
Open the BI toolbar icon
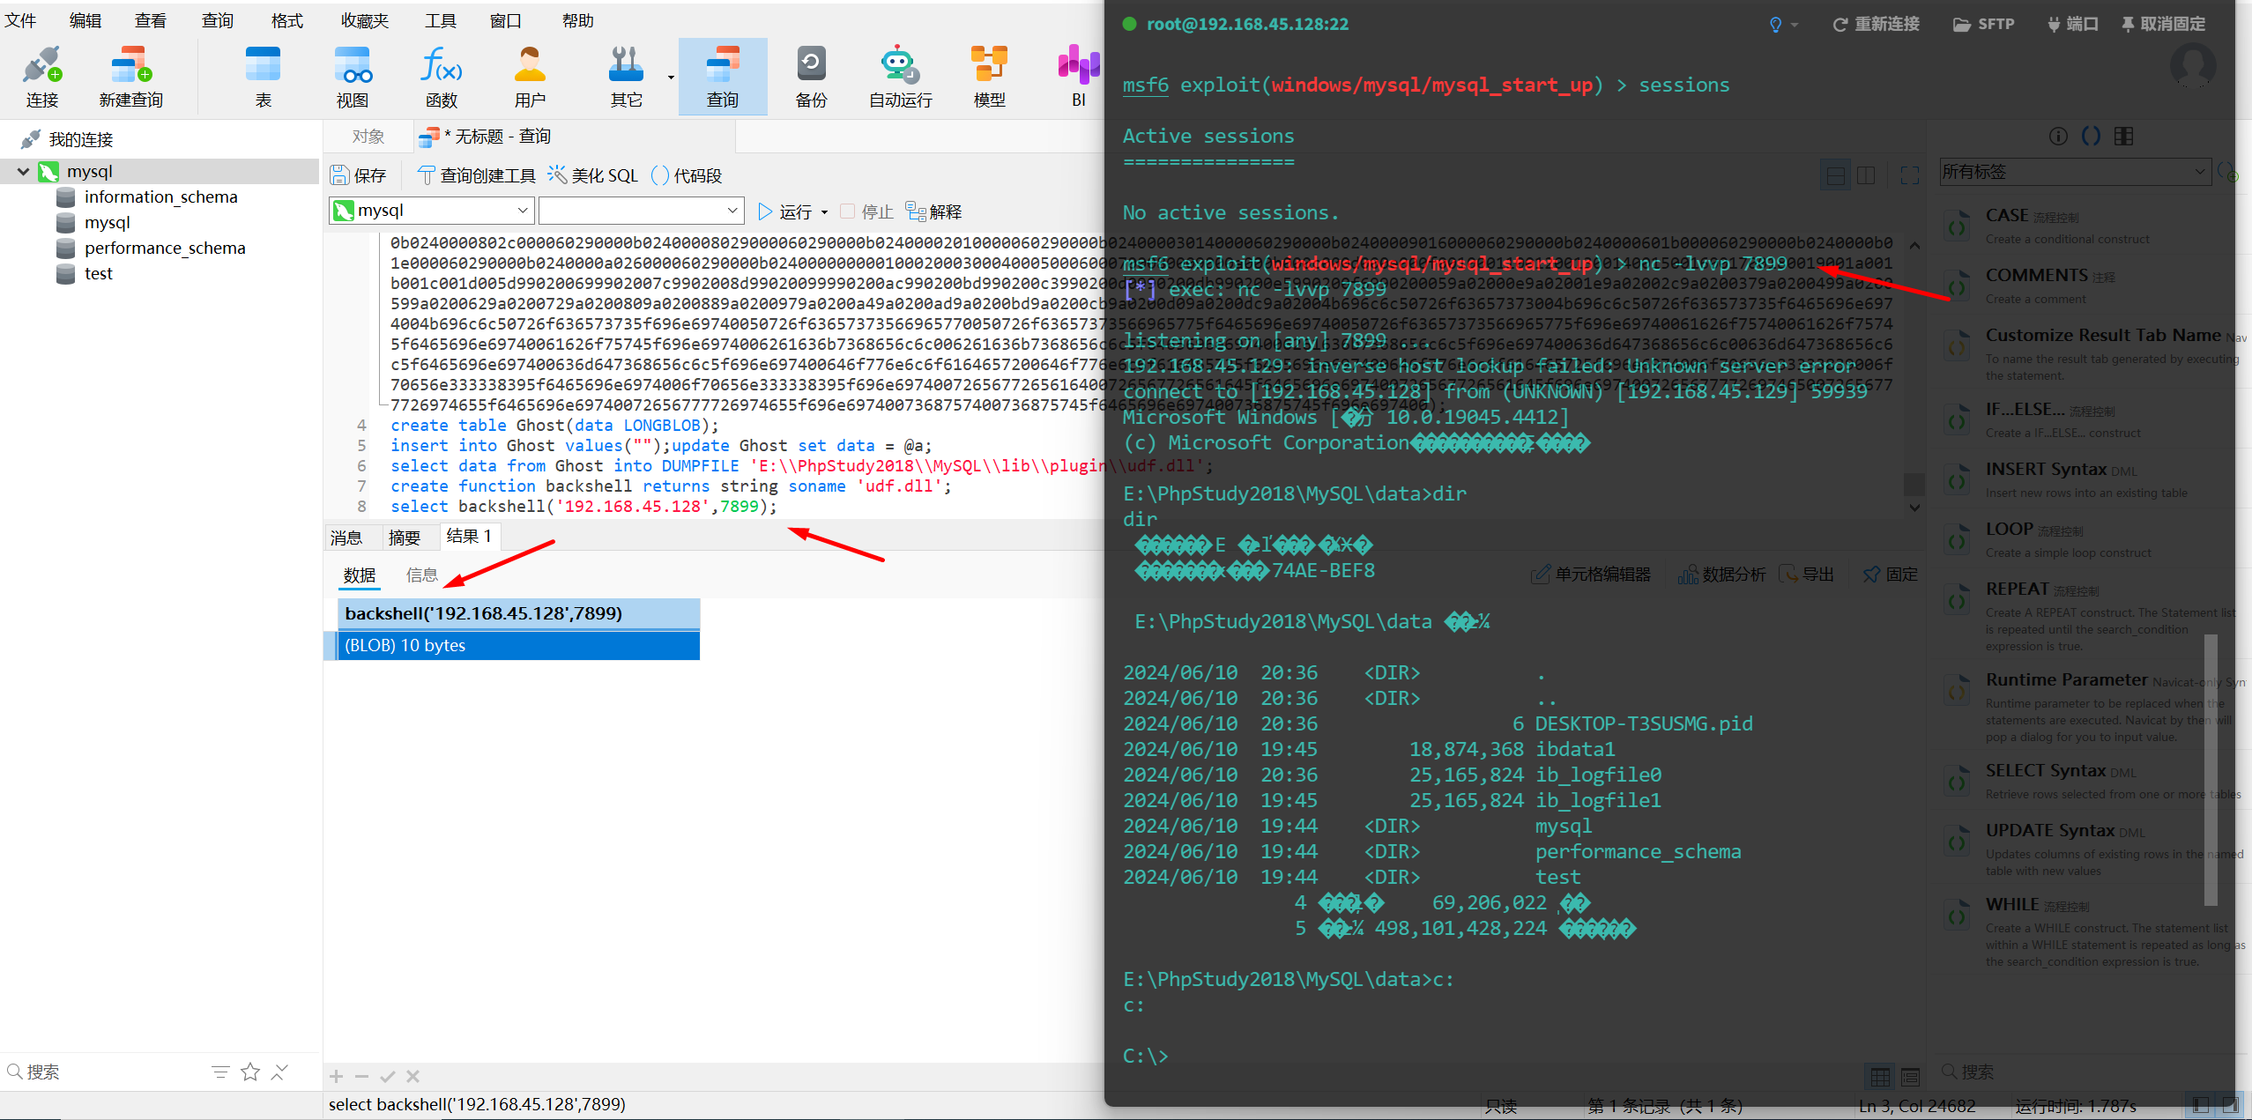pyautogui.click(x=1079, y=77)
